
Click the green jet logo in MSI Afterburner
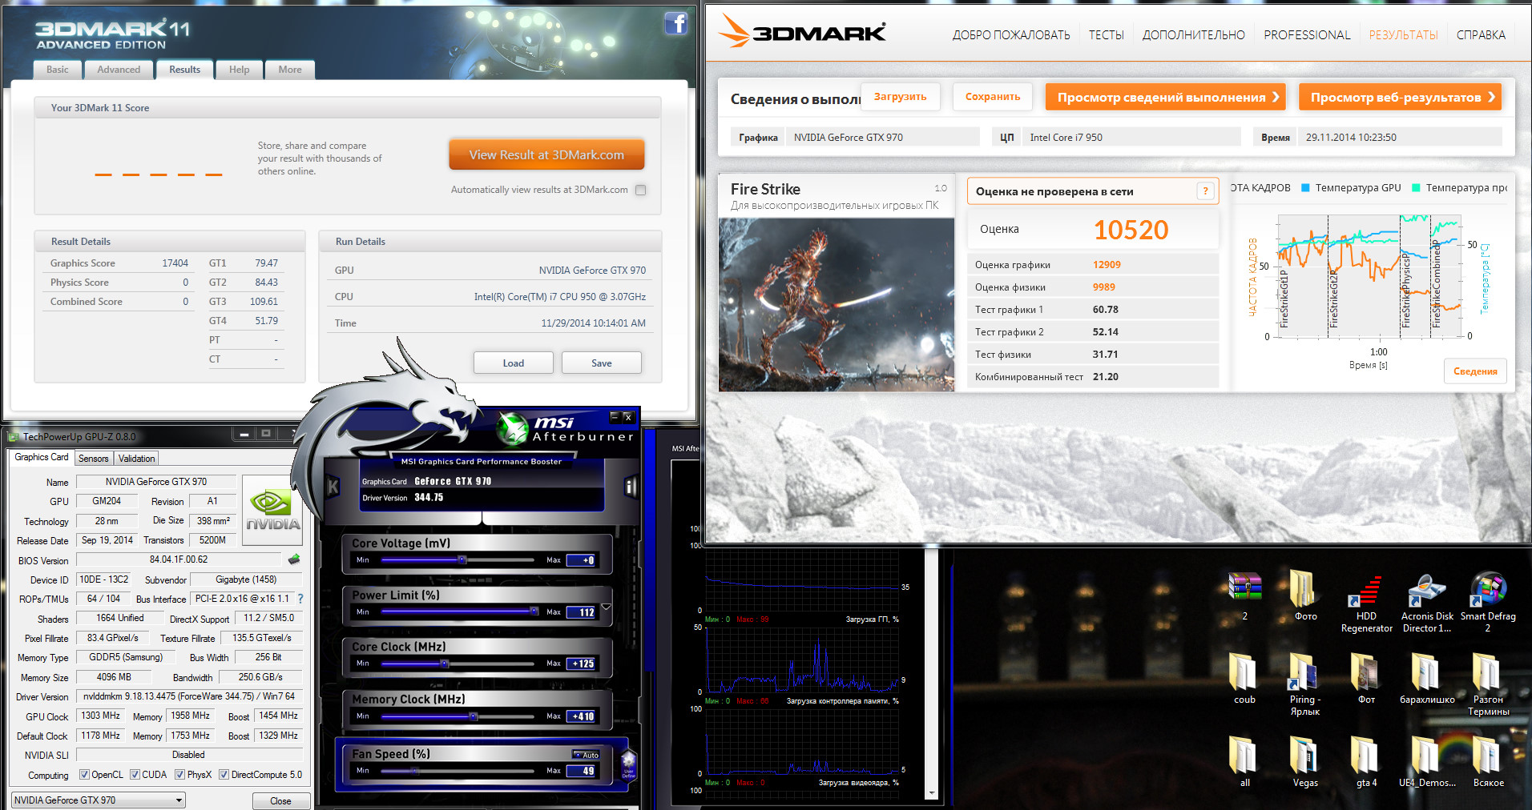(513, 429)
